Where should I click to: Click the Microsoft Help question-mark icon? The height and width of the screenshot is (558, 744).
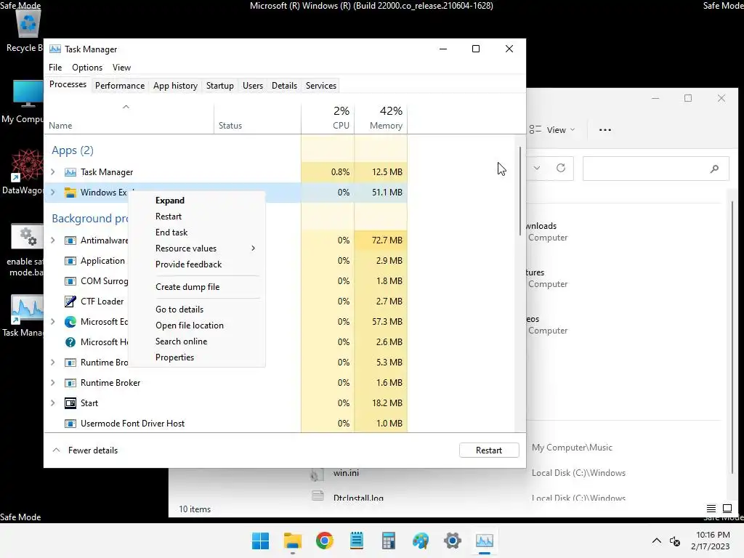click(x=70, y=342)
